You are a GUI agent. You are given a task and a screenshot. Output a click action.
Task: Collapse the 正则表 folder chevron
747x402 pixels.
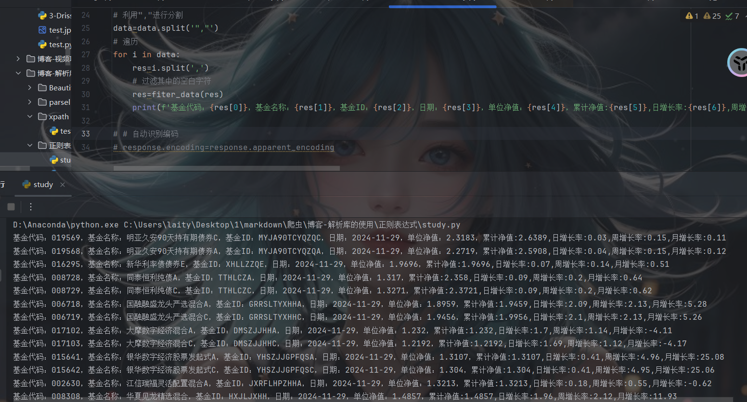[x=30, y=145]
